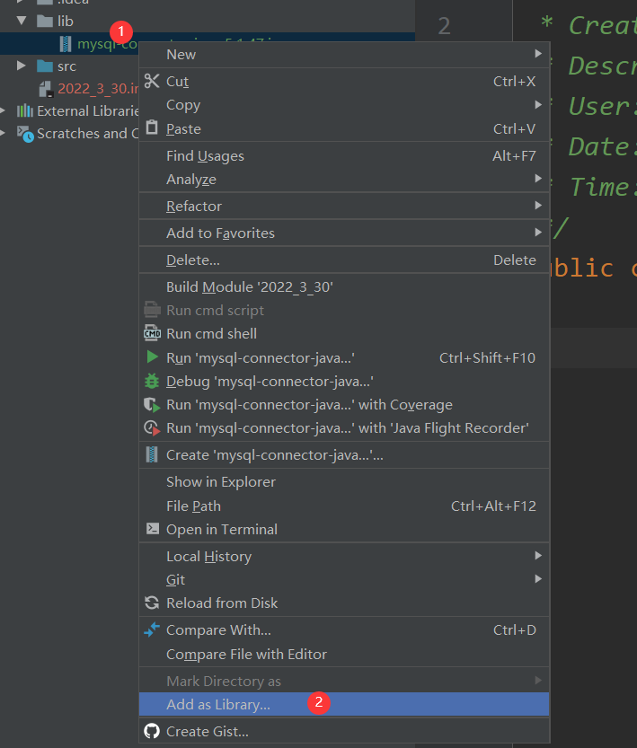Open the Refactor submenu arrow
This screenshot has width=637, height=748.
(x=538, y=205)
